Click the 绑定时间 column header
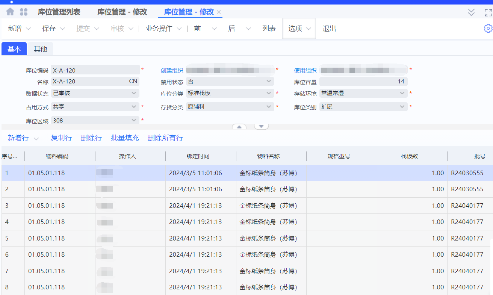The width and height of the screenshot is (493, 295). (x=198, y=156)
